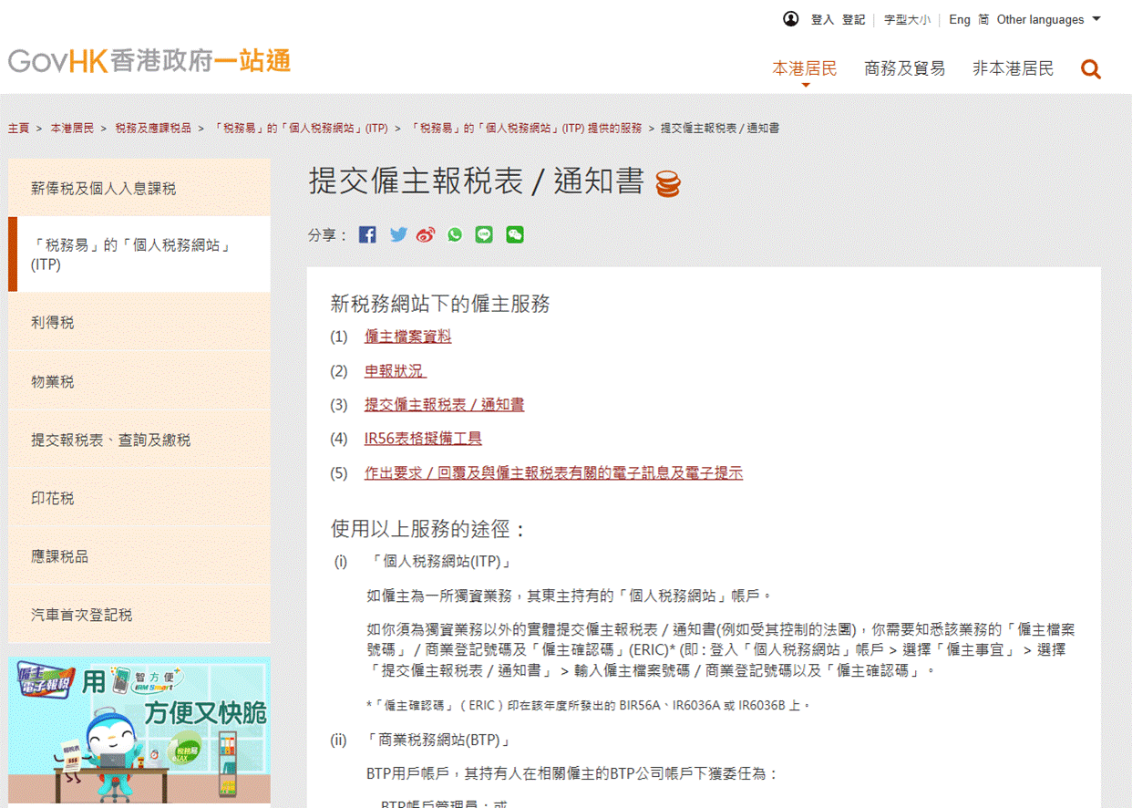Click the user account icon
Image resolution: width=1132 pixels, height=808 pixels.
(x=790, y=19)
